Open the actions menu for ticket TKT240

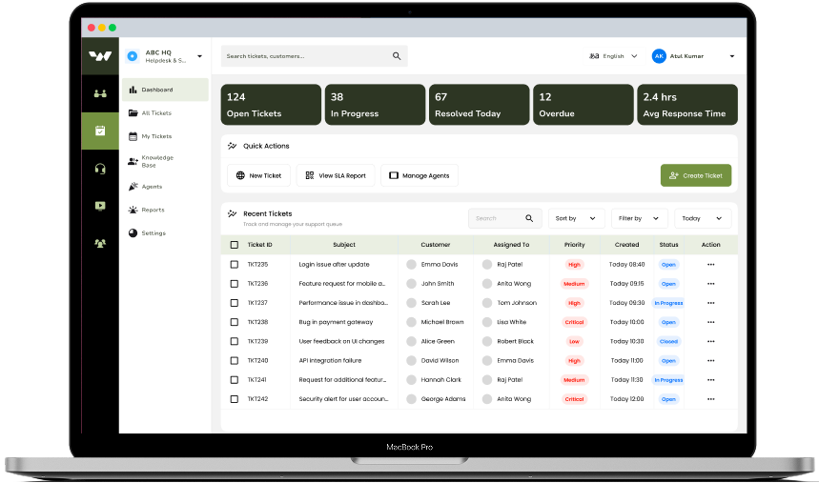(x=711, y=361)
